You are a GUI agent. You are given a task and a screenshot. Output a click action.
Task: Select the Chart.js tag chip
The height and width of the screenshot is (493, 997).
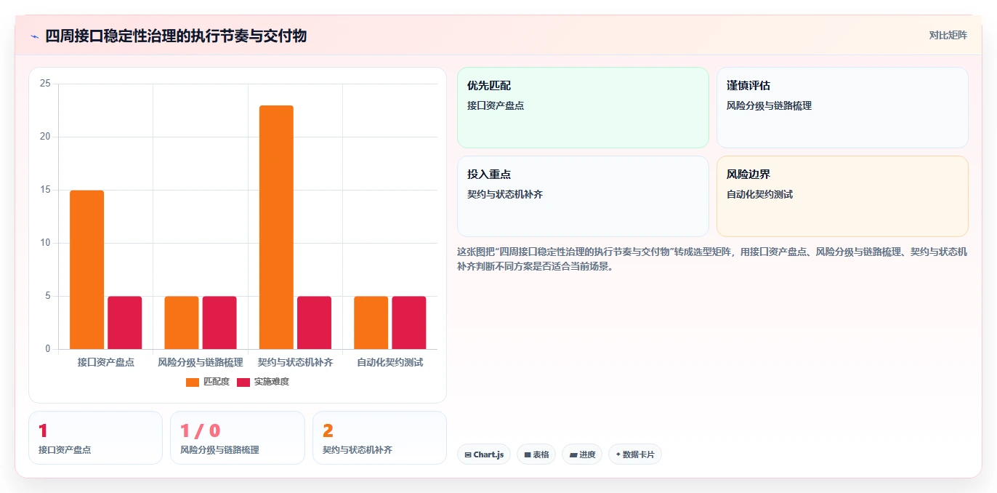pyautogui.click(x=484, y=454)
